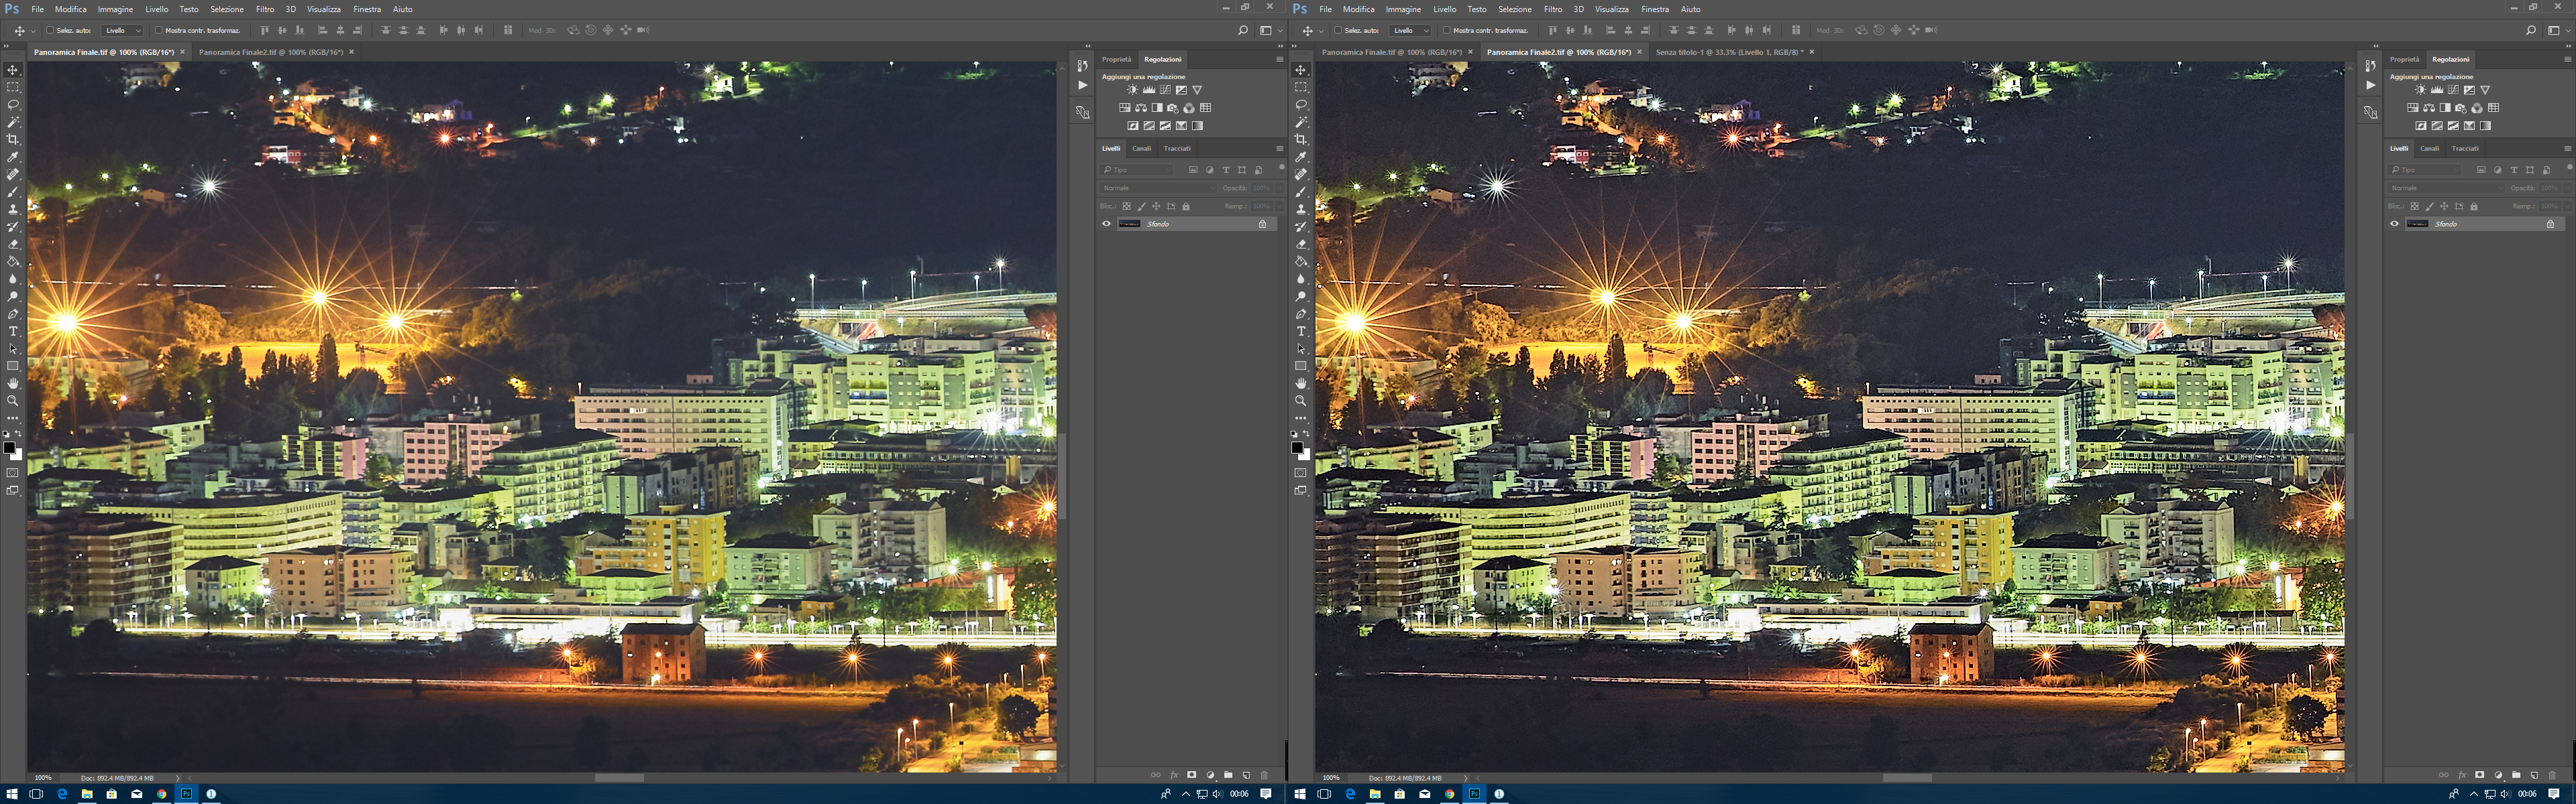Open the Livello dropdown in left options bar

click(122, 30)
